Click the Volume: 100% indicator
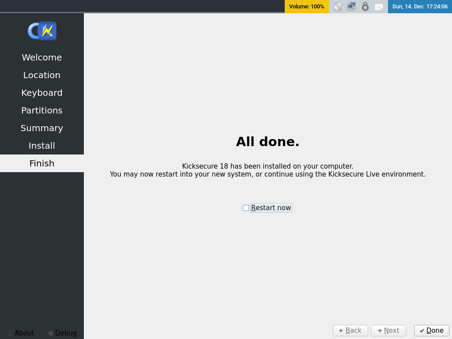The width and height of the screenshot is (452, 339). click(306, 7)
